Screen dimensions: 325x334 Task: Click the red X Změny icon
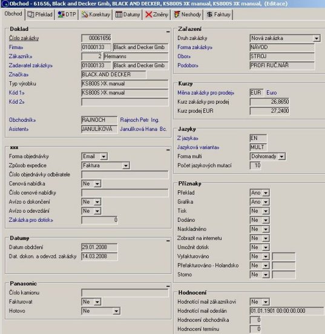[149, 15]
